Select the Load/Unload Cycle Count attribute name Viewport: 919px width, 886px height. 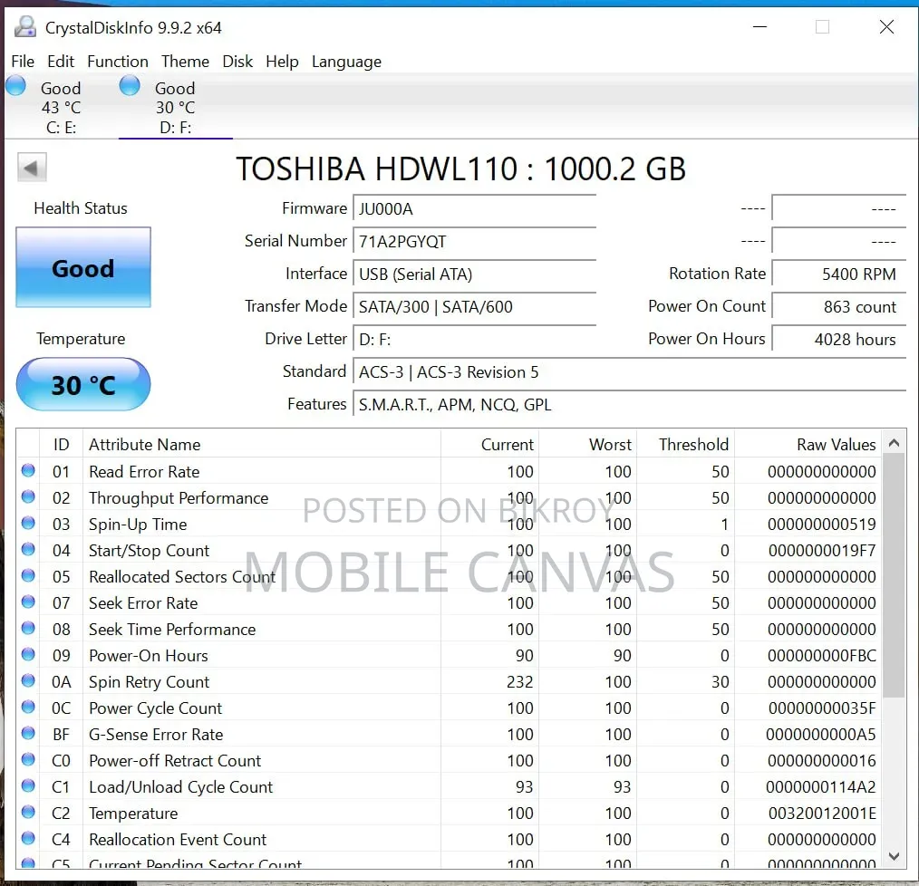coord(180,787)
